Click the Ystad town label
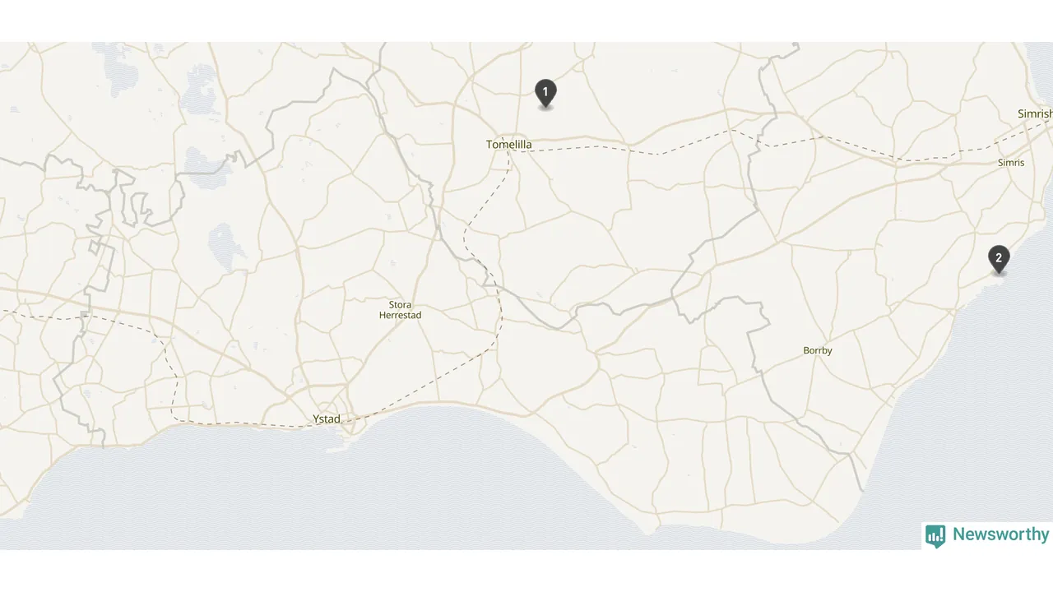Screen dimensions: 1053x592 327,419
